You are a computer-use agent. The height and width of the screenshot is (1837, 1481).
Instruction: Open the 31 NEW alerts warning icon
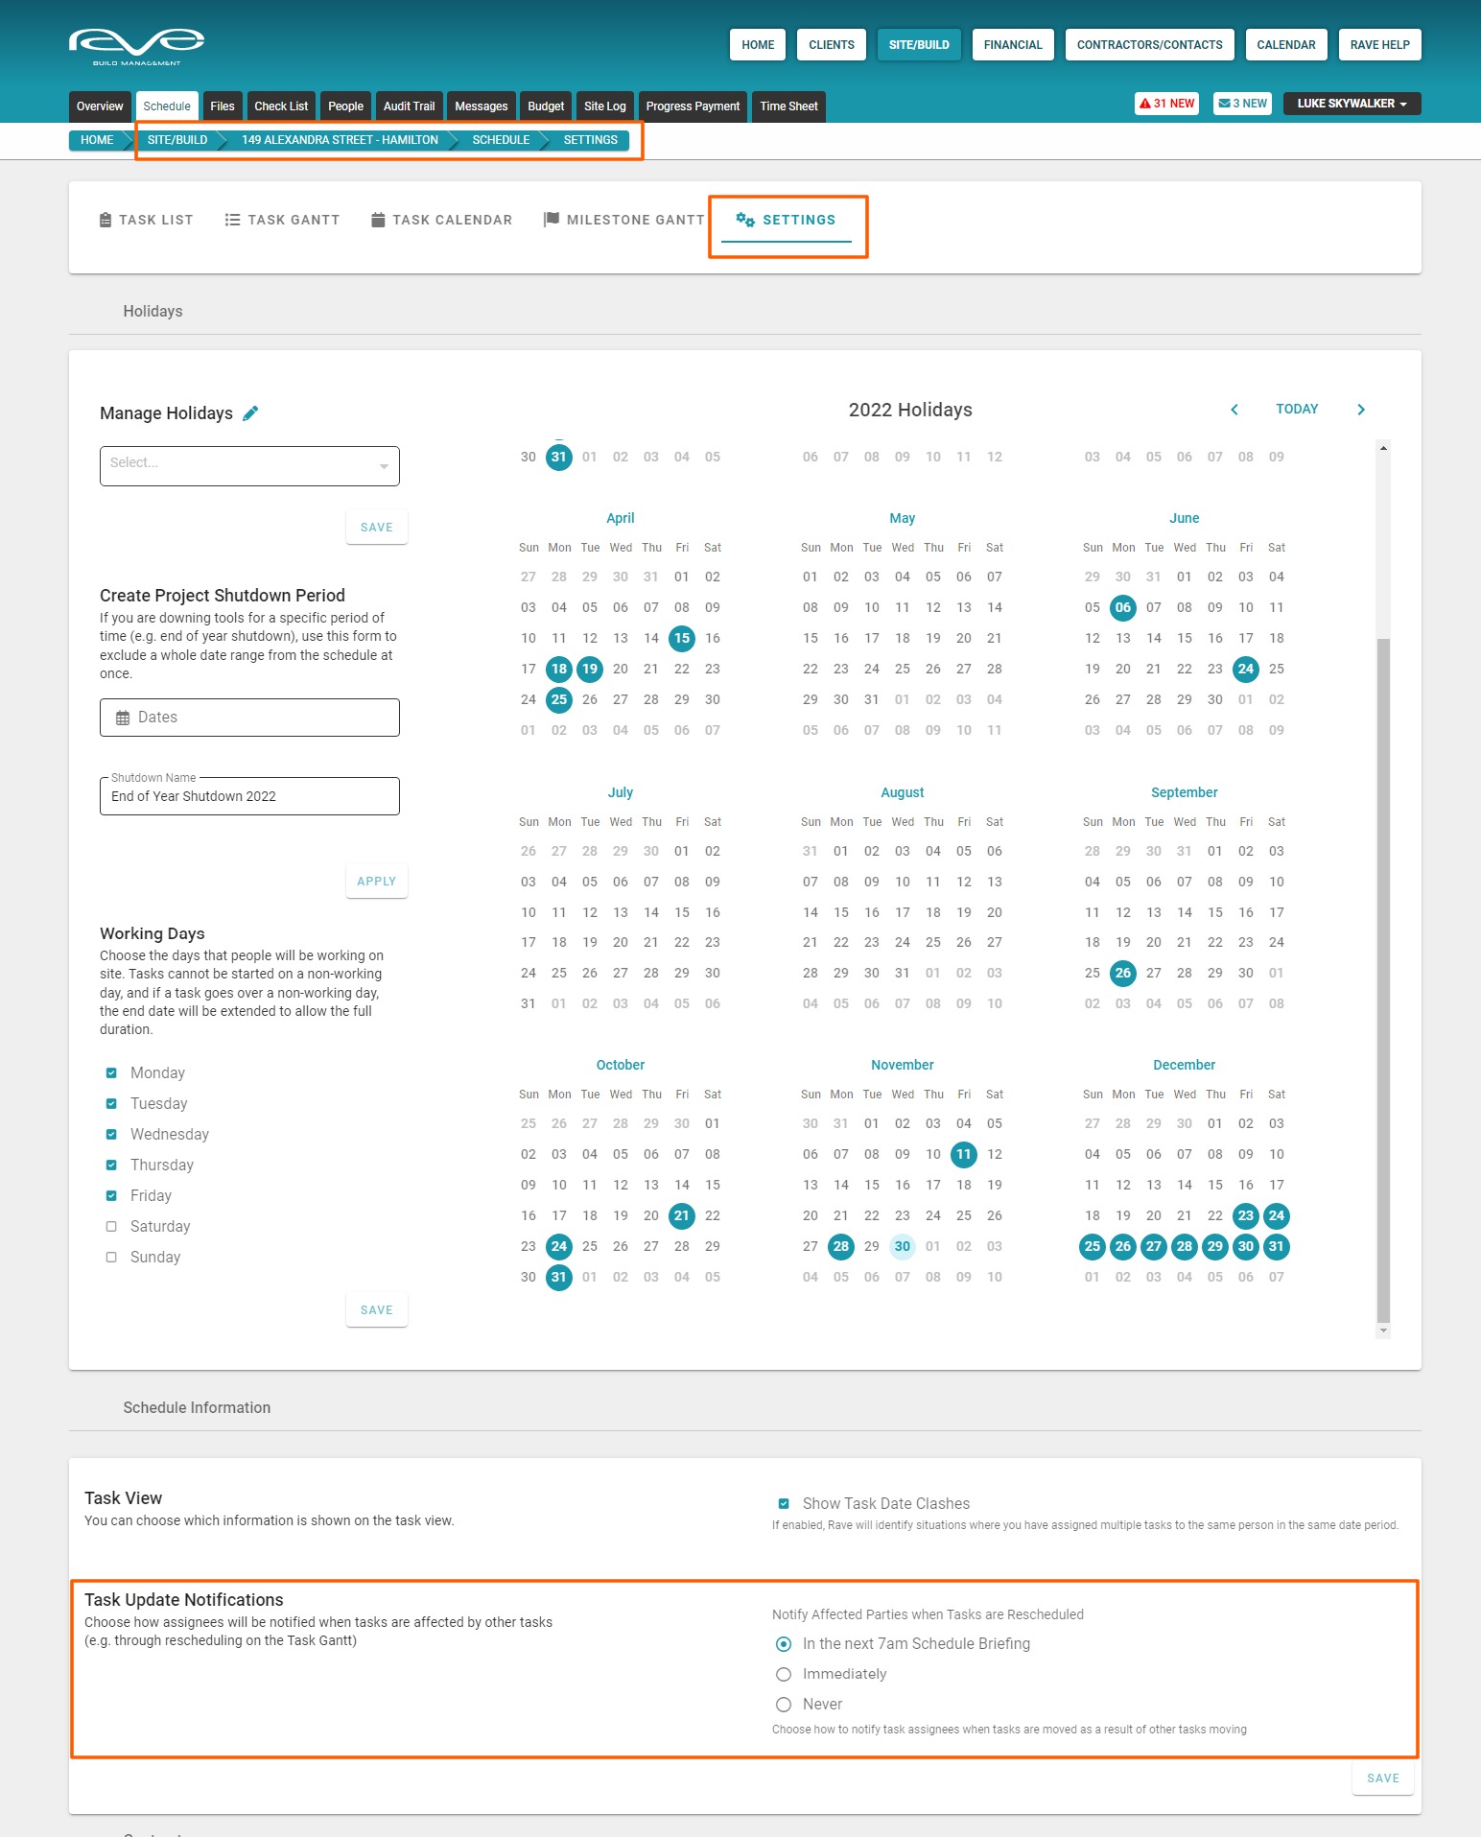pos(1146,104)
